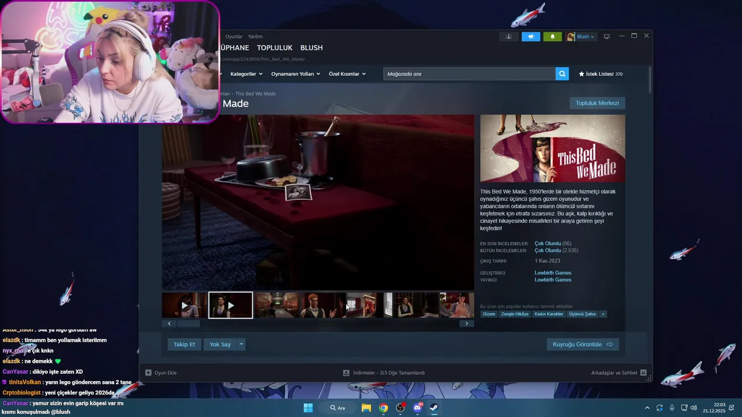
Task: Open the Yardım menu
Action: coord(255,36)
